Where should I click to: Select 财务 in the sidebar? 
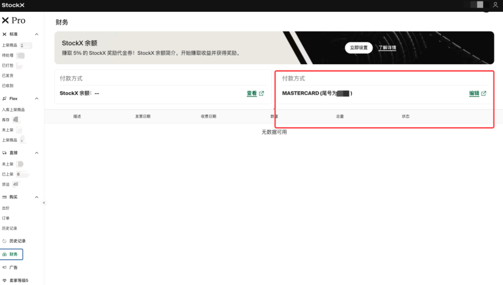pyautogui.click(x=12, y=254)
